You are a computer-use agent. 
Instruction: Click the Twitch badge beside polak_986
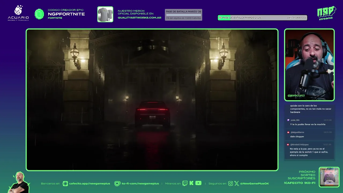pyautogui.click(x=288, y=120)
